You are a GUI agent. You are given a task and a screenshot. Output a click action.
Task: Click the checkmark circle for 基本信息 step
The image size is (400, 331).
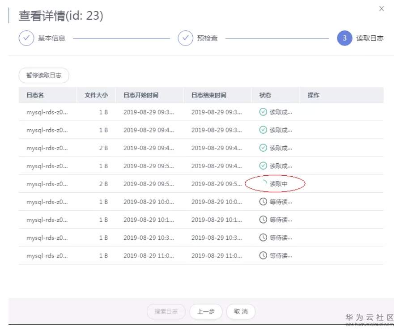click(x=26, y=38)
